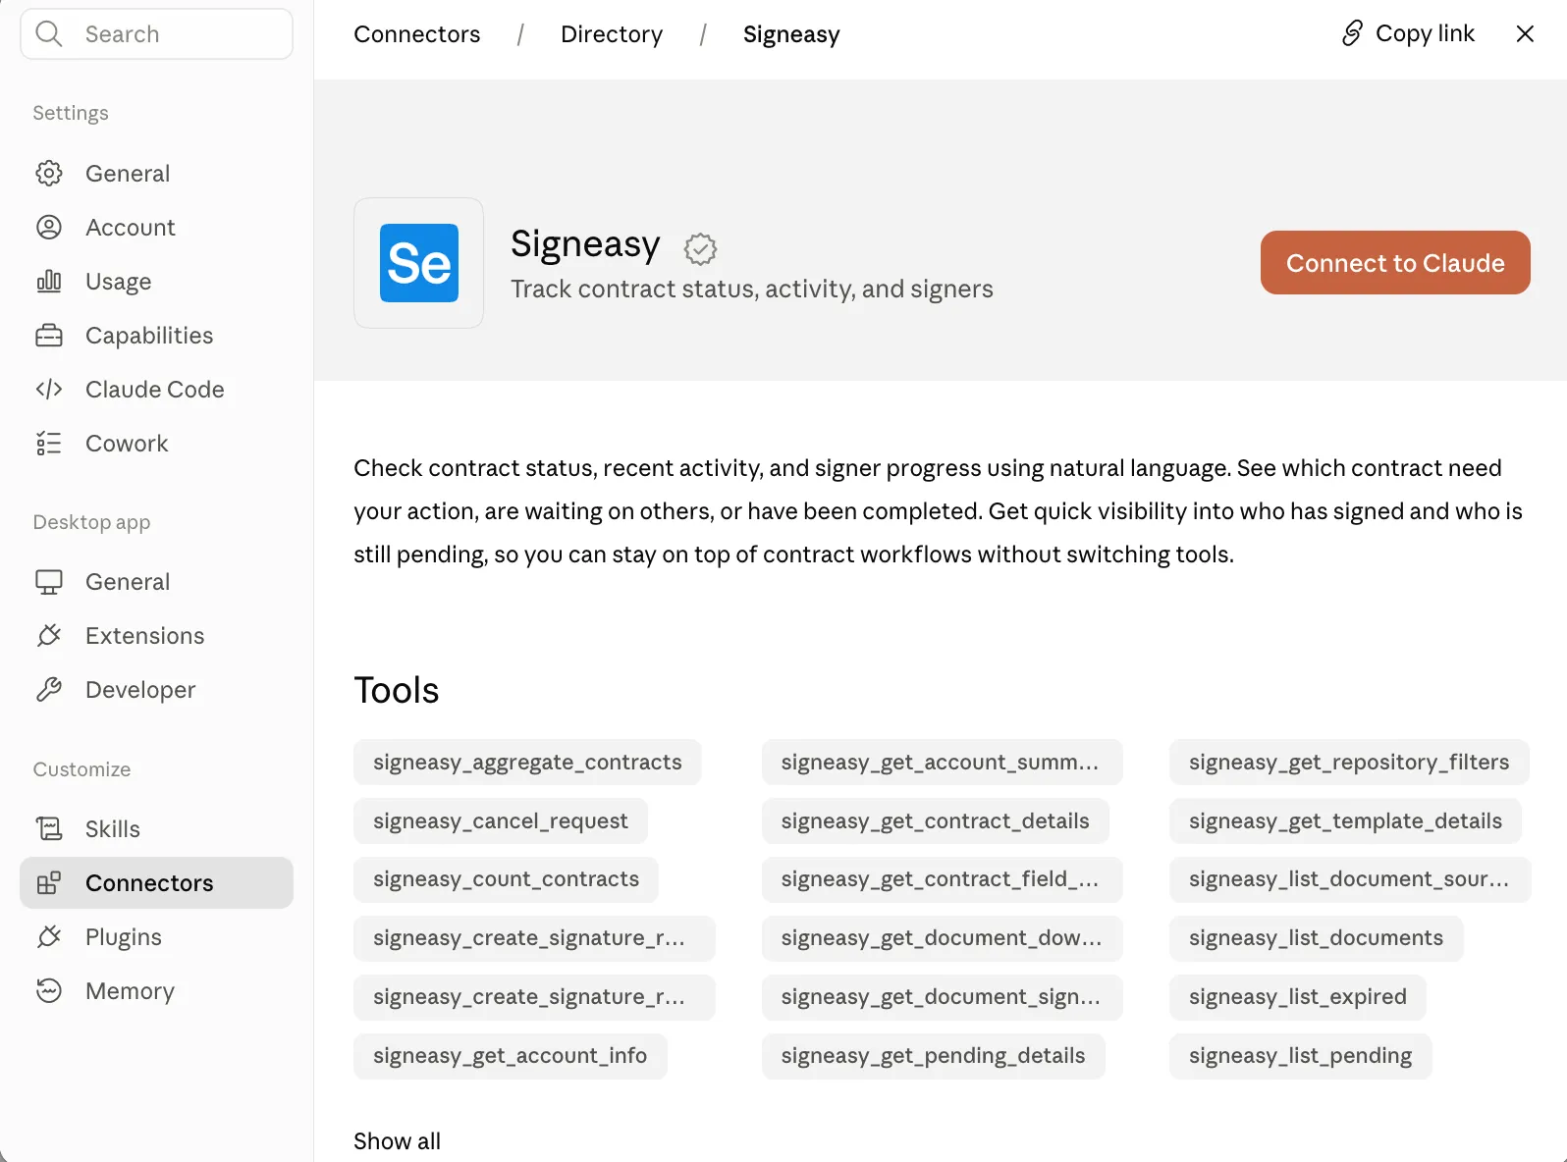Viewport: 1567px width, 1162px height.
Task: Go to Connectors breadcrumb link
Action: 417,34
